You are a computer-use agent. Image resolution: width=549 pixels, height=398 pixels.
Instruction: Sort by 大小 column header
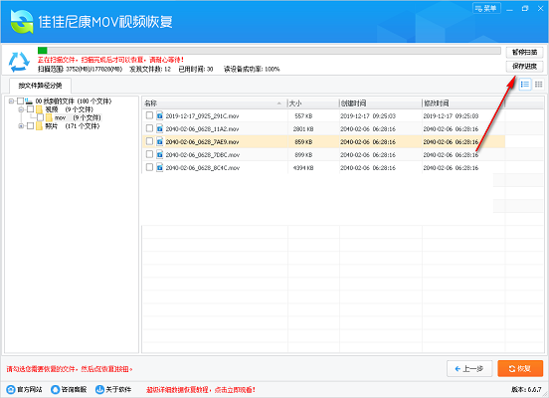pyautogui.click(x=313, y=103)
